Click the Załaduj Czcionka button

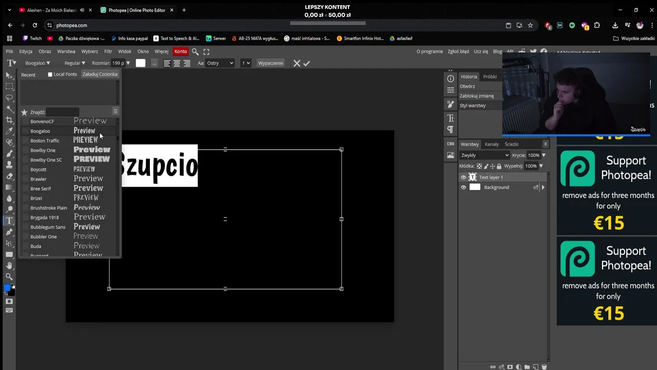click(100, 74)
